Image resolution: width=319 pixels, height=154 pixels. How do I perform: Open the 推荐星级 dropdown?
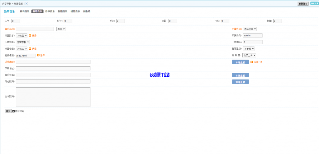(249, 49)
